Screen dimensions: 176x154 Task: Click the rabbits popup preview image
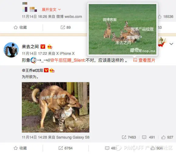[x=122, y=29]
